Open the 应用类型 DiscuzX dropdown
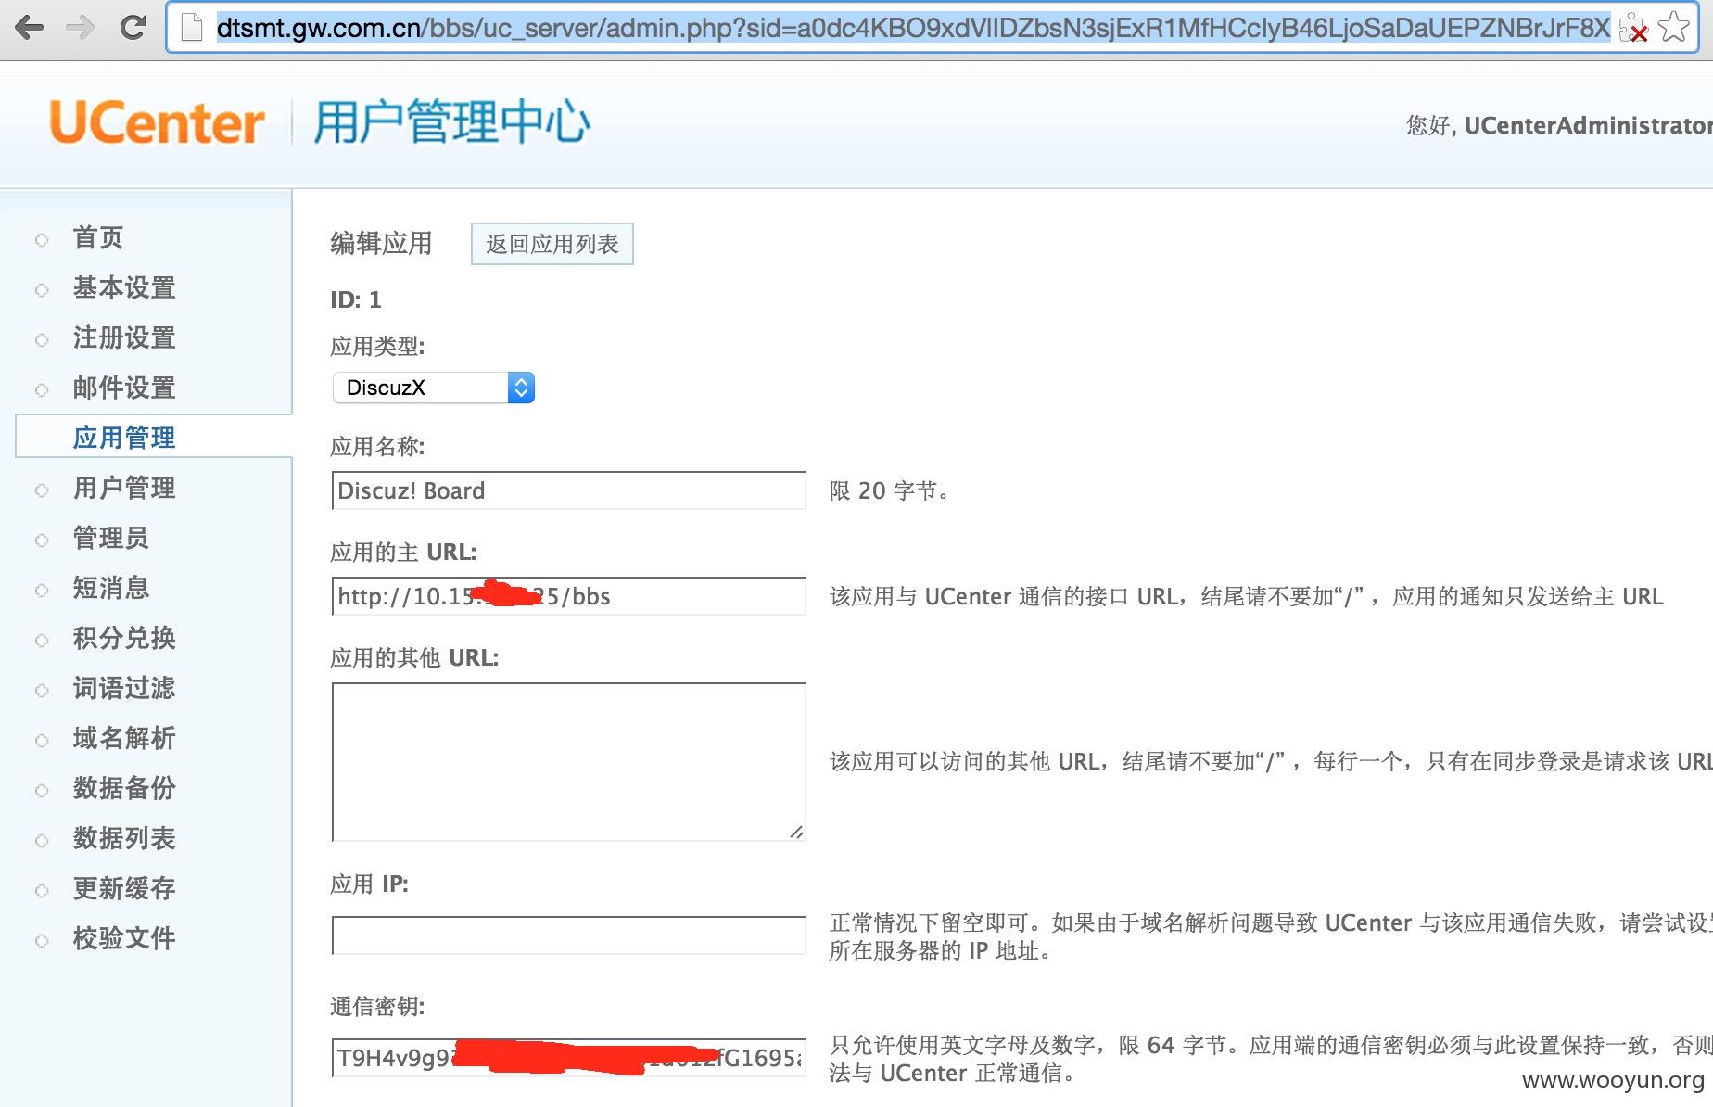 tap(434, 388)
